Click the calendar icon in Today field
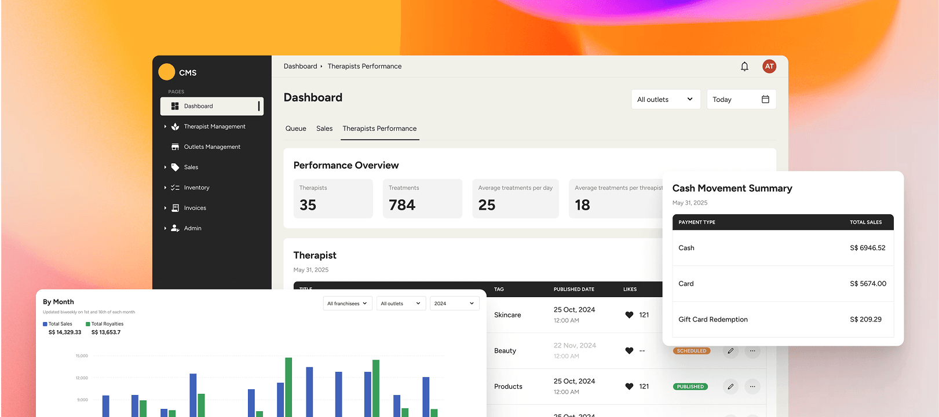This screenshot has height=417, width=939. [765, 100]
